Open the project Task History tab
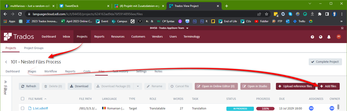The width and height of the screenshot is (347, 111). (120, 71)
